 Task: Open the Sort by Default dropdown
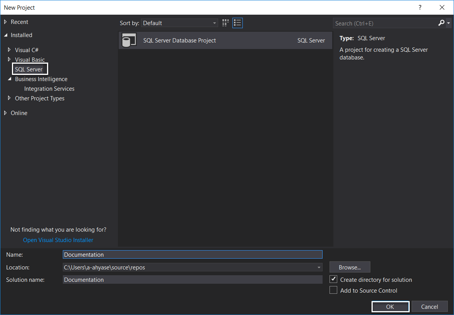180,23
